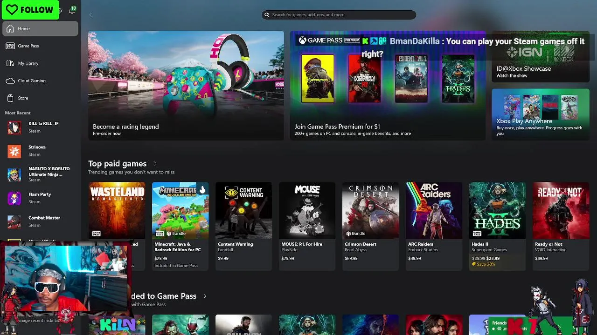Click Watch the show under ID@Xbox
This screenshot has height=335, width=597.
click(x=512, y=76)
